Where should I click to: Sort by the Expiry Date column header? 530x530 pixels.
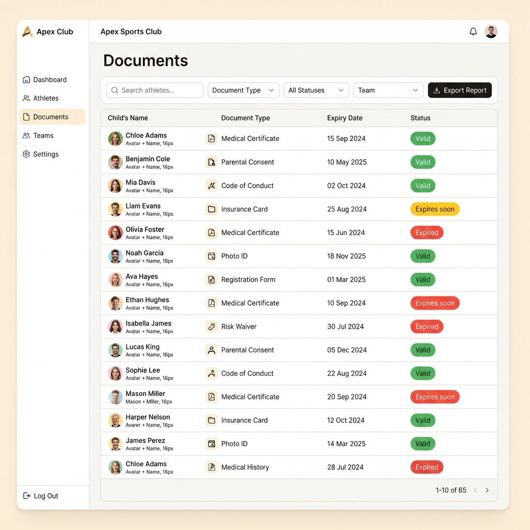coord(345,118)
